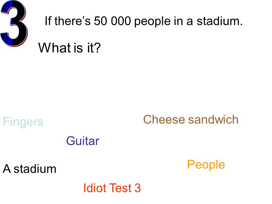Viewport: 272px width, 204px height.
Task: Click the word "stadium." in the top sentence
Action: [220, 21]
